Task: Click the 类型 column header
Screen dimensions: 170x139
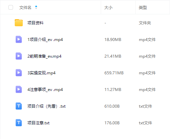Action: coord(143,8)
